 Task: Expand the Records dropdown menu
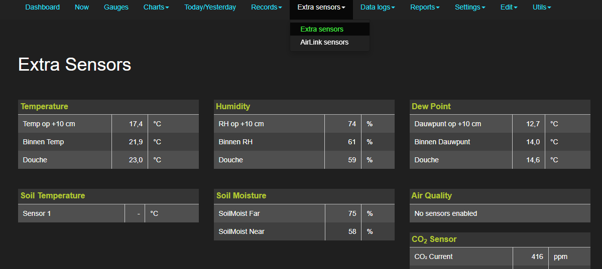266,7
